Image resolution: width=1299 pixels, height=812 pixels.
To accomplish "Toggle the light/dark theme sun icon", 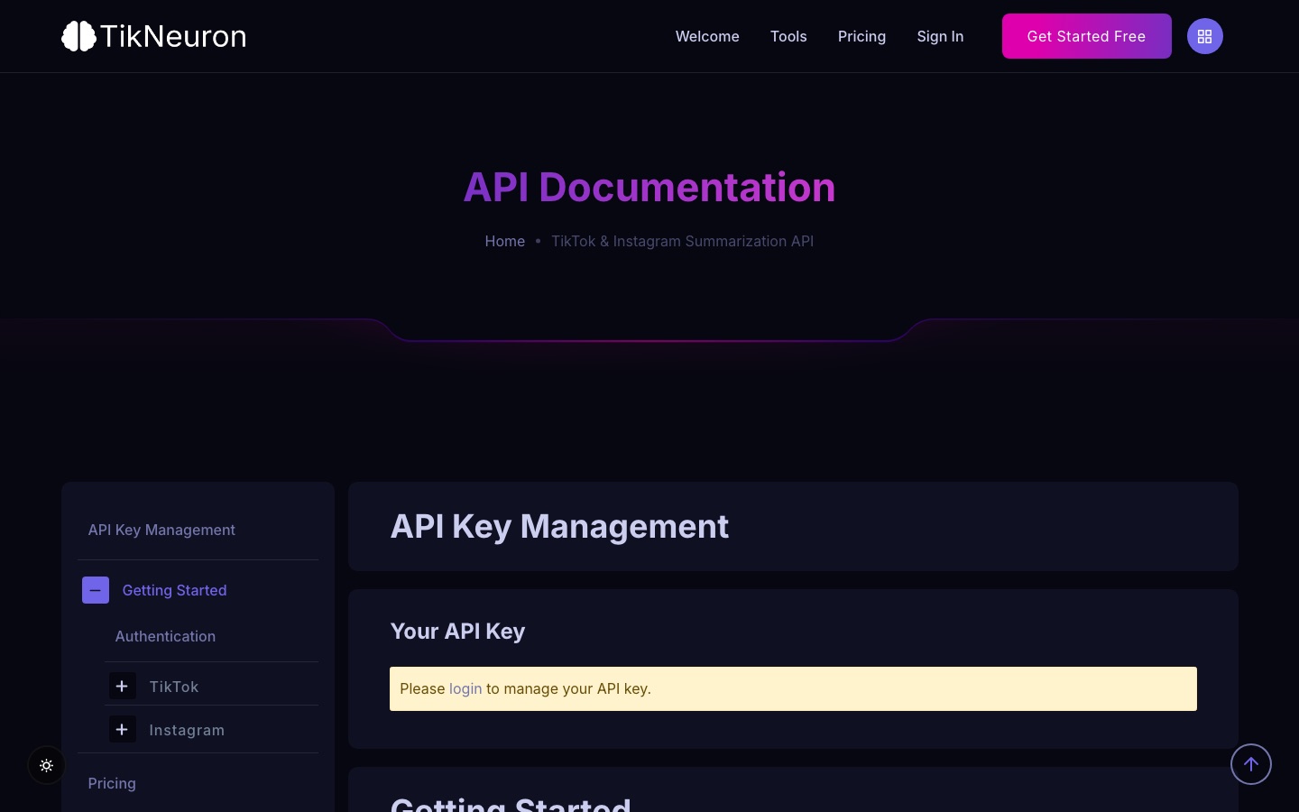I will point(47,765).
